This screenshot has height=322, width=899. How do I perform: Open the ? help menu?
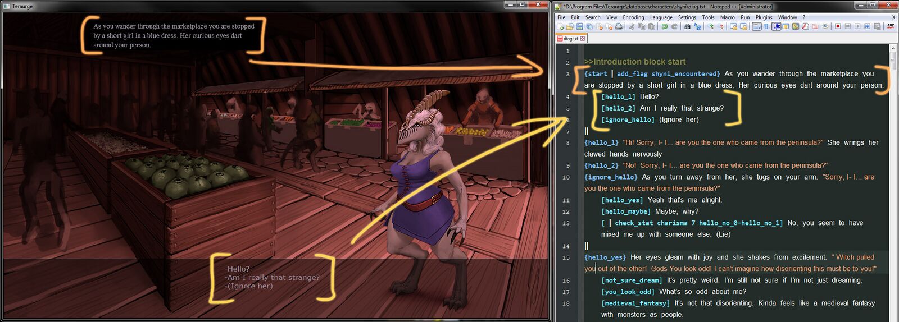coord(804,17)
